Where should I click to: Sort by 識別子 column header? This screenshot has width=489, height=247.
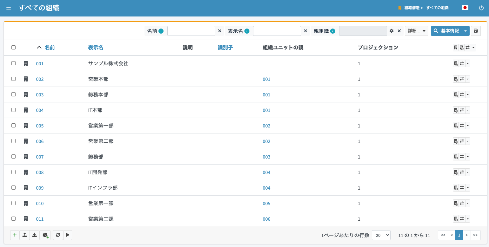[x=225, y=48]
